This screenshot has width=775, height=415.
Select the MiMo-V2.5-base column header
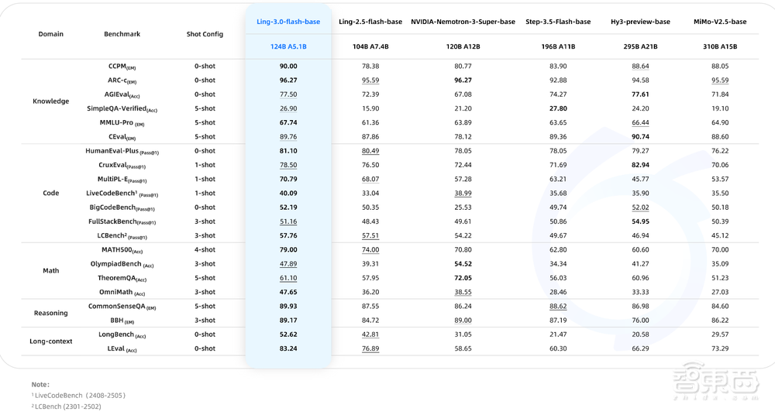pos(720,22)
